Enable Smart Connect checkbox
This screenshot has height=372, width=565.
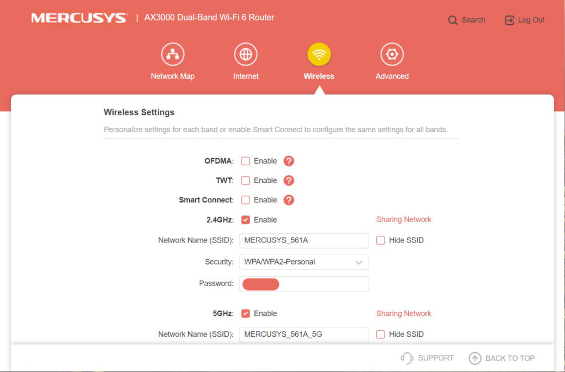click(246, 200)
